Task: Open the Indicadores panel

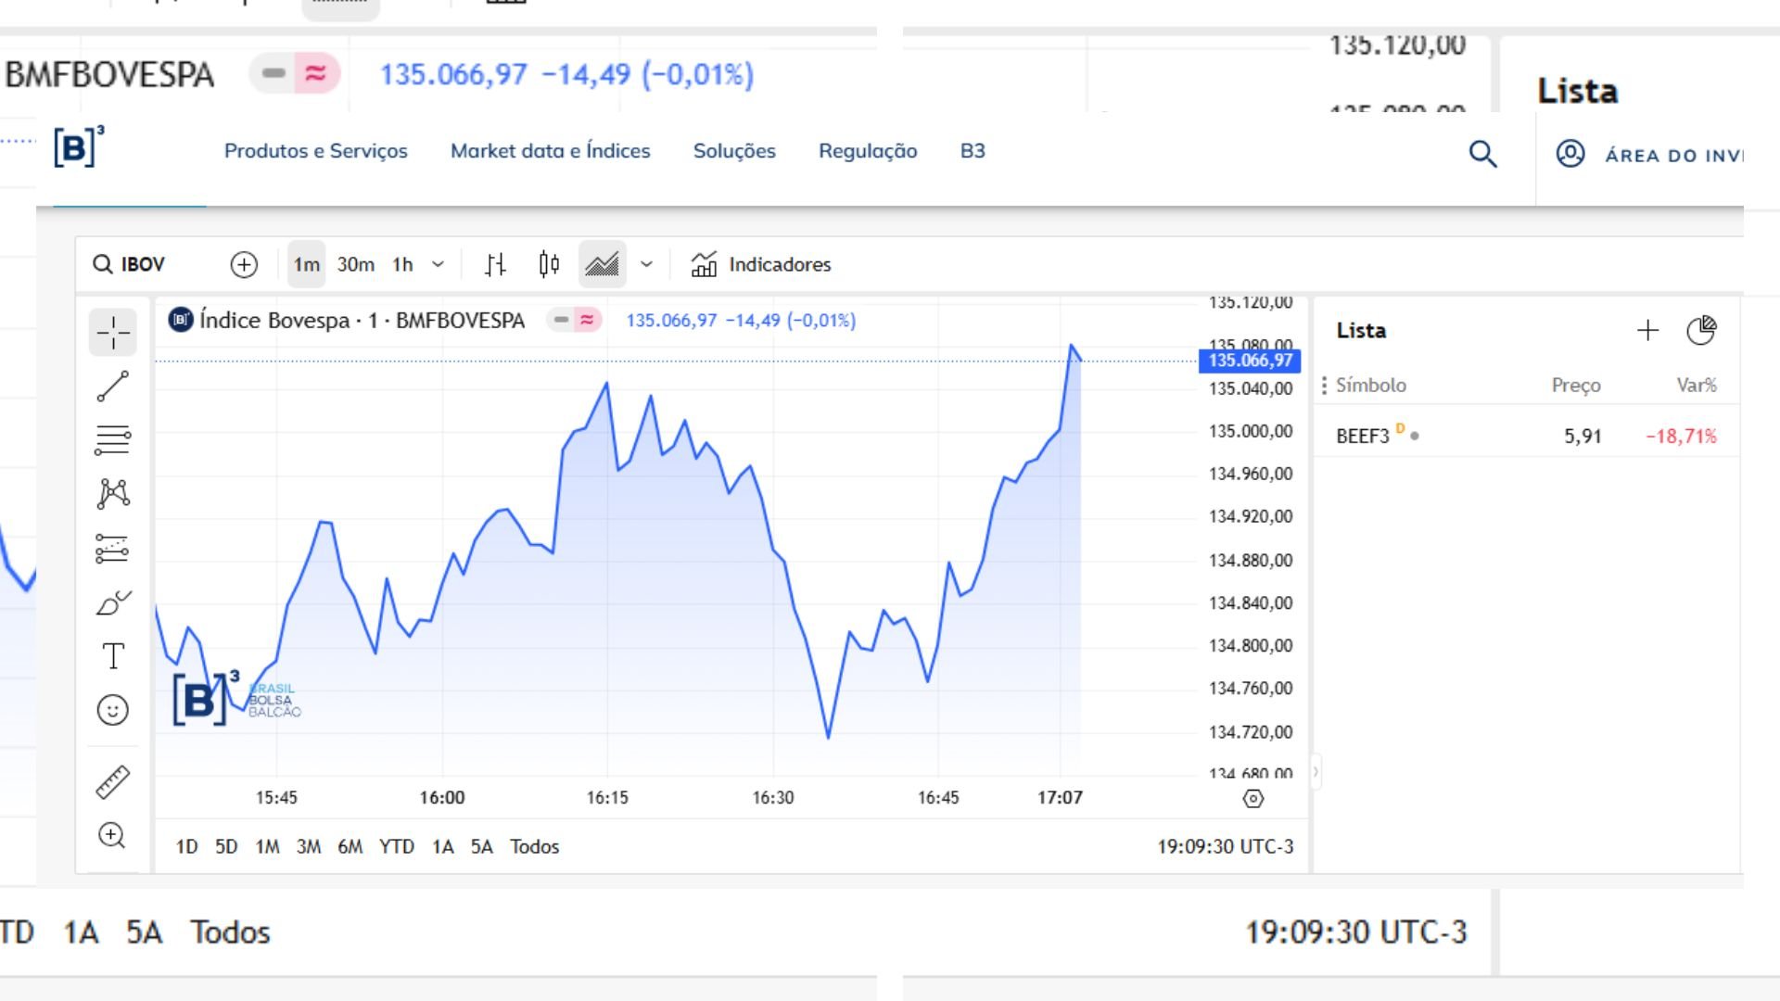Action: pos(760,265)
